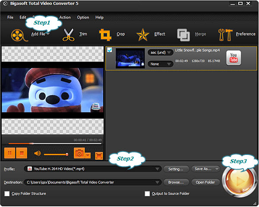
Task: Click the Merge overlapping squares icon
Action: click(x=183, y=35)
